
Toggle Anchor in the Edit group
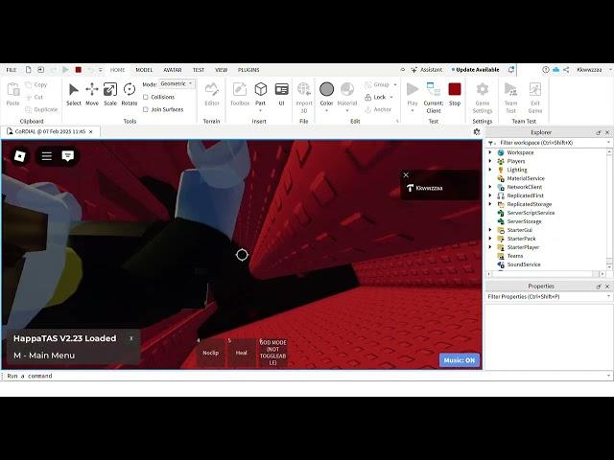tap(378, 109)
